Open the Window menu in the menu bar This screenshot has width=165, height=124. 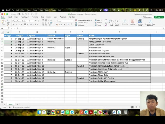pos(53,10)
